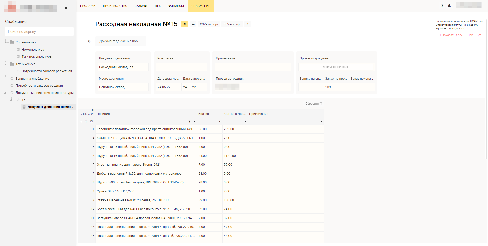The image size is (488, 246).
Task: Click the CSV-импорт button
Action: [x=232, y=24]
